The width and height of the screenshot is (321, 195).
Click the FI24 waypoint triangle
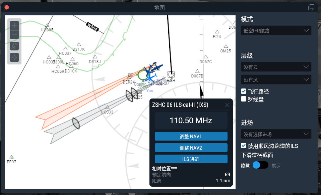[x=217, y=32]
